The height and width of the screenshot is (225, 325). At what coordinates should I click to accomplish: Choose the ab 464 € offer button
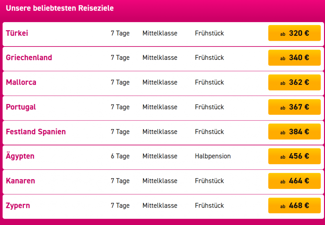pyautogui.click(x=294, y=181)
